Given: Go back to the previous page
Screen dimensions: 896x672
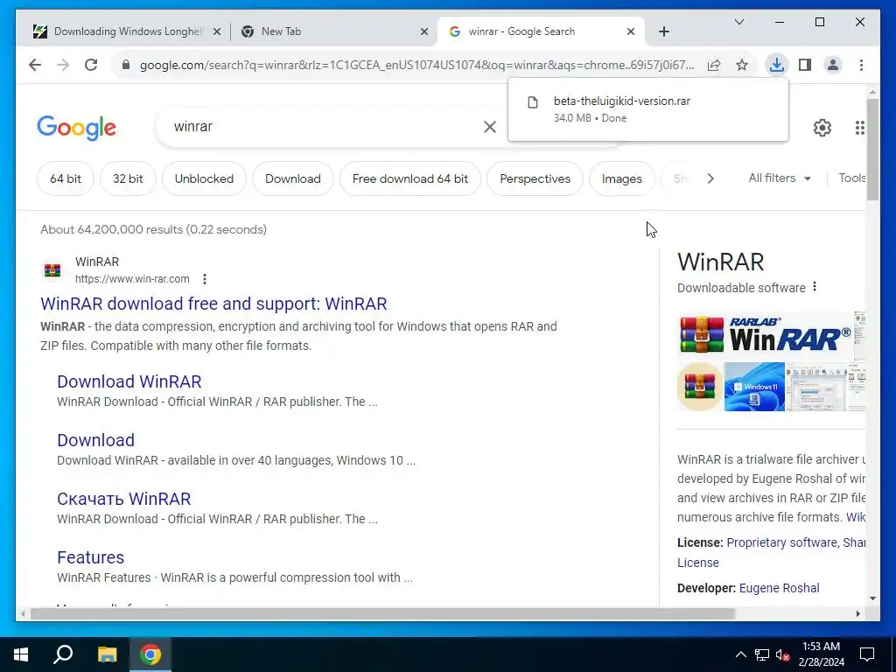Looking at the screenshot, I should pos(35,65).
